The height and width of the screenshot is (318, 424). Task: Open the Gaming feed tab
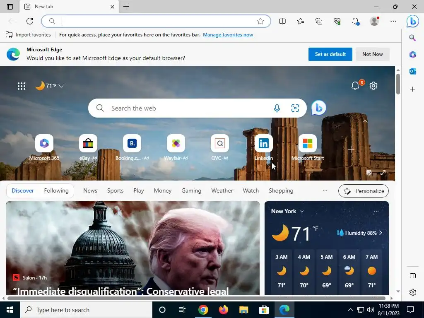pyautogui.click(x=191, y=190)
